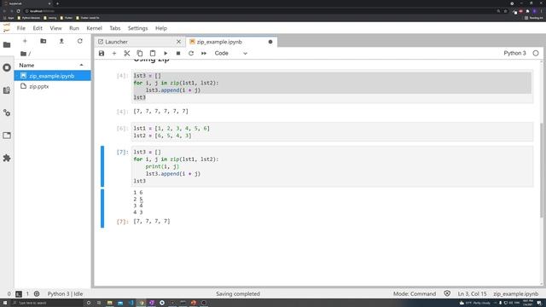
Task: Open the cell type Code dropdown
Action: 230,53
